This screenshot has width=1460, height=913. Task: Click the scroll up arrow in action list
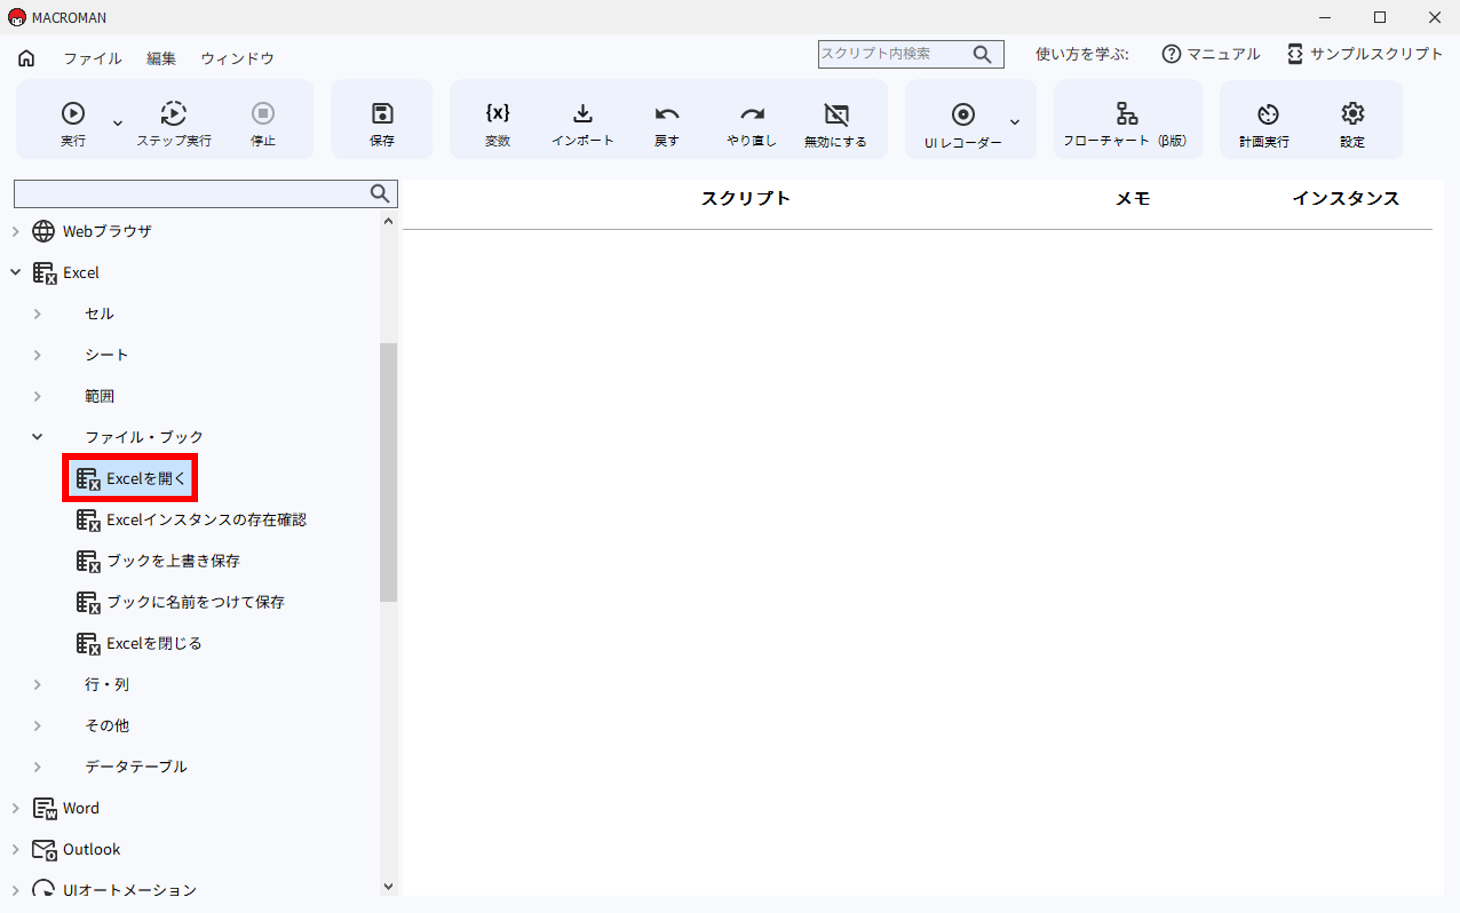[388, 222]
